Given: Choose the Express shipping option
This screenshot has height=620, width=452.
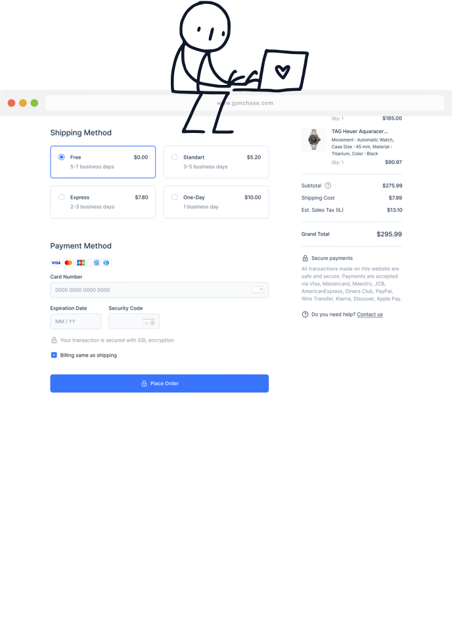Looking at the screenshot, I should point(103,202).
